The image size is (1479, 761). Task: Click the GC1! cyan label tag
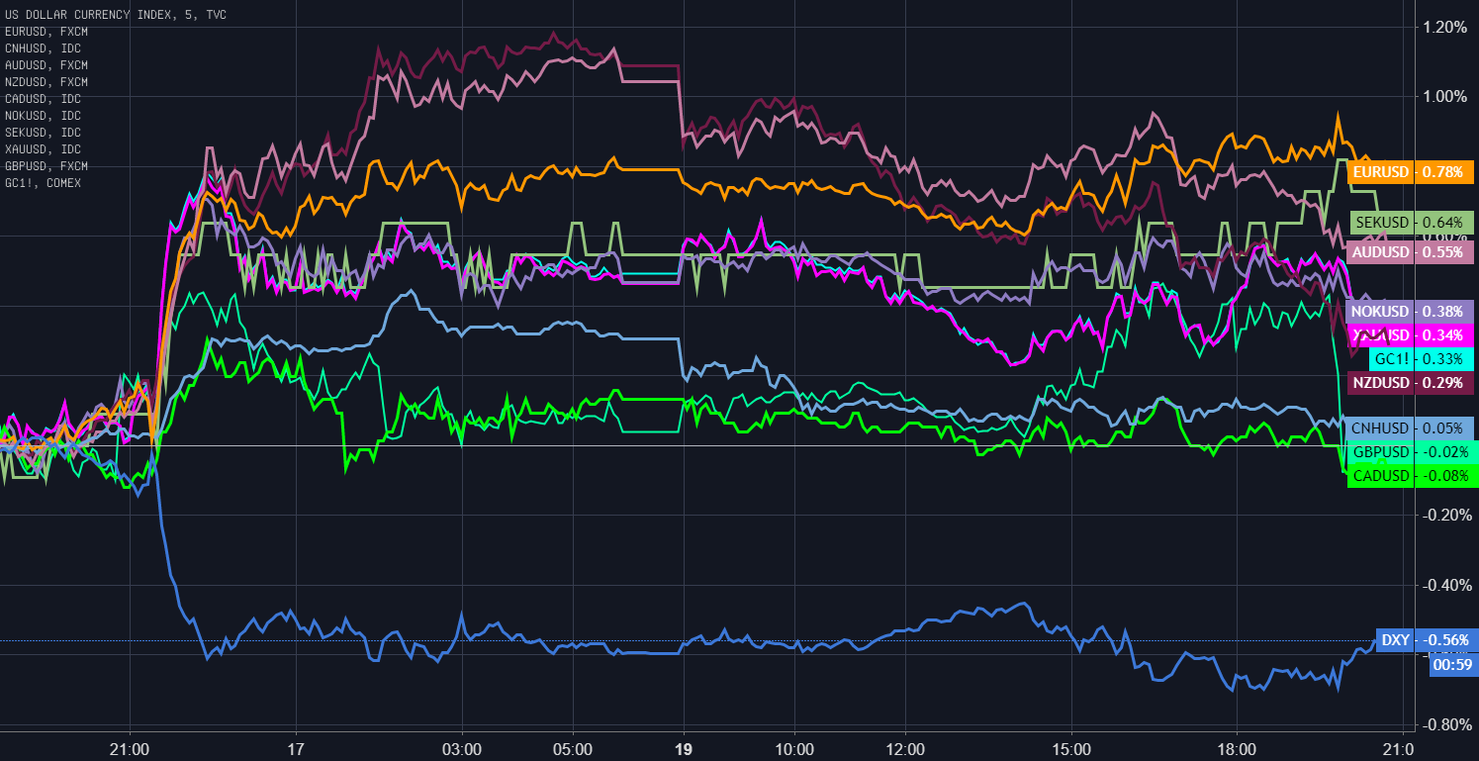pyautogui.click(x=1422, y=359)
